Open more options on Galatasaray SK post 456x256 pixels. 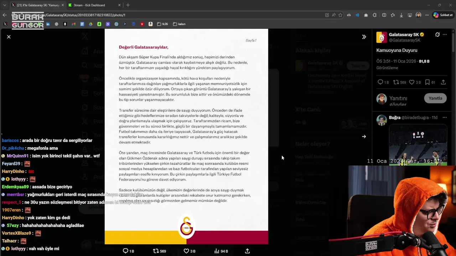click(x=445, y=34)
